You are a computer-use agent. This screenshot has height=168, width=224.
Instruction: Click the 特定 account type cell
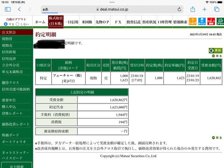pos(43,78)
